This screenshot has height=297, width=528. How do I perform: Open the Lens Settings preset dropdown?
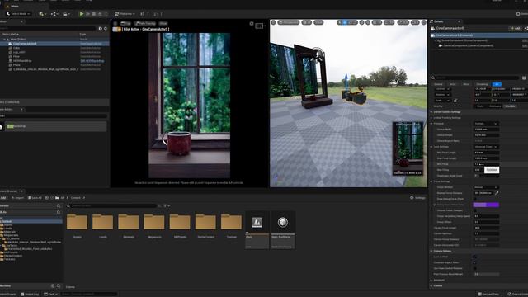(x=486, y=147)
